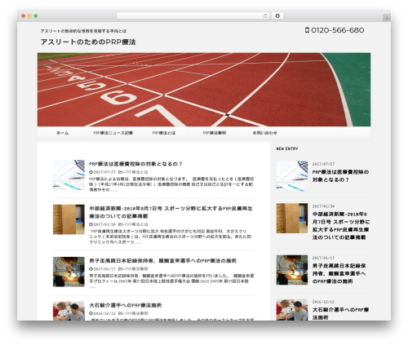Open the PRP療法とは menu item

coord(163,133)
